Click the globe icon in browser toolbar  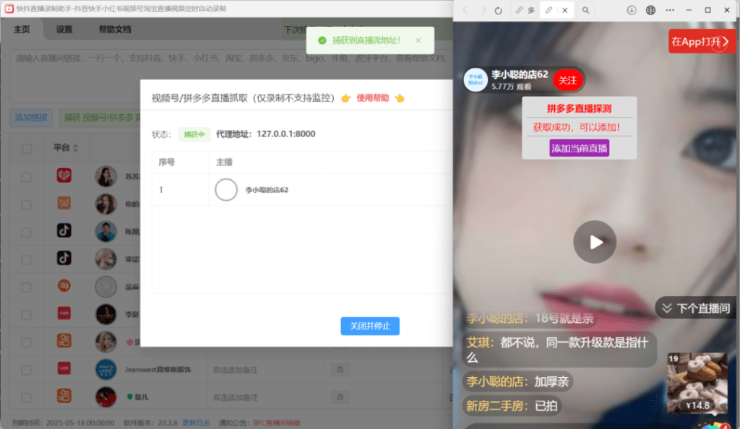pos(651,10)
